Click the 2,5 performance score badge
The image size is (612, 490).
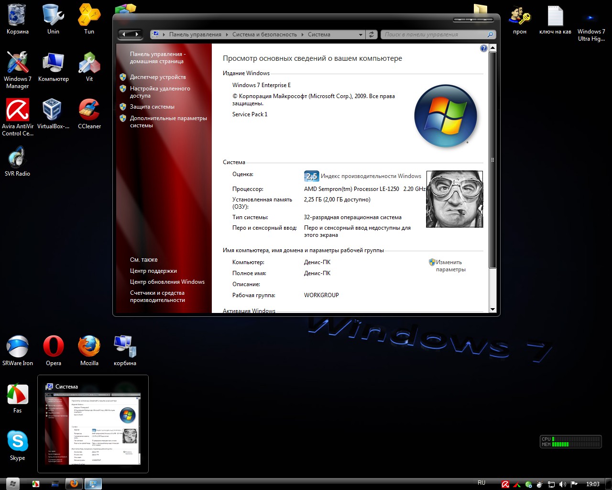click(311, 176)
